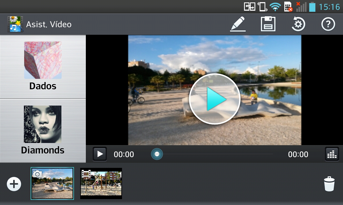This screenshot has width=343, height=205.
Task: Select the lake photo clip thumbnail
Action: [x=52, y=184]
